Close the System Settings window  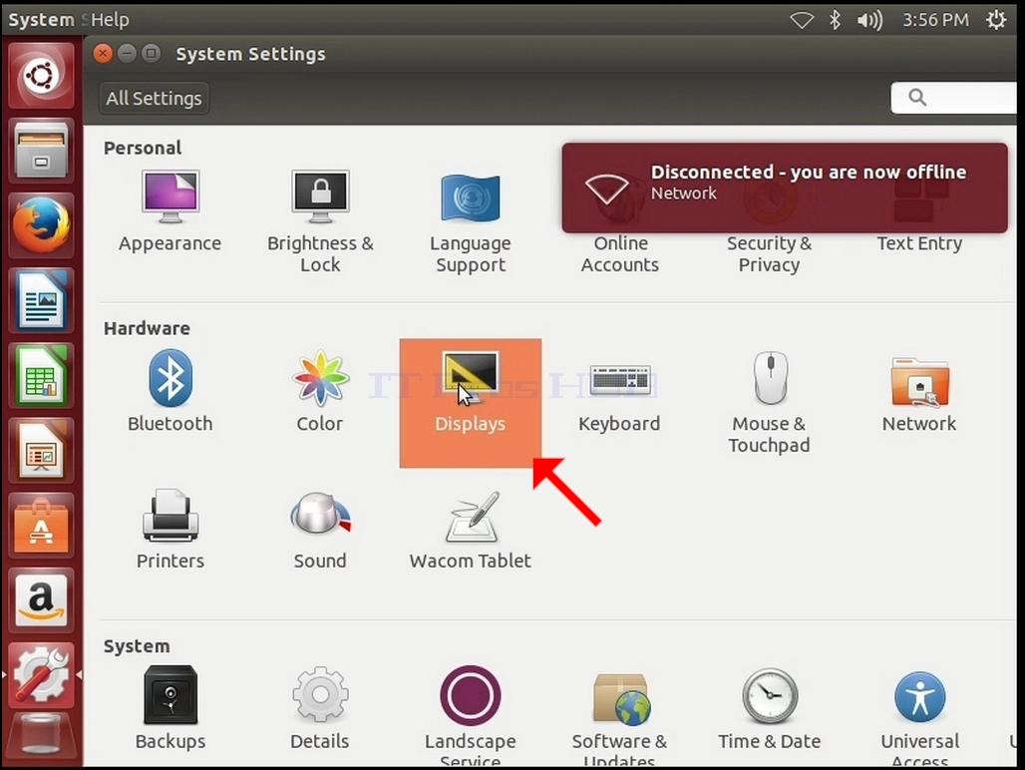(x=103, y=54)
